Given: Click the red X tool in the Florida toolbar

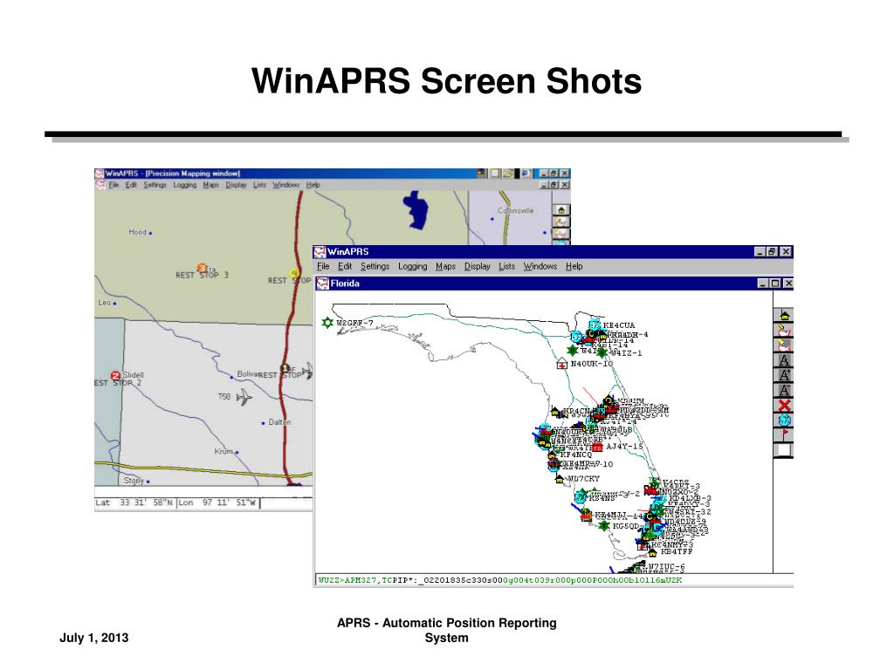Looking at the screenshot, I should click(785, 406).
